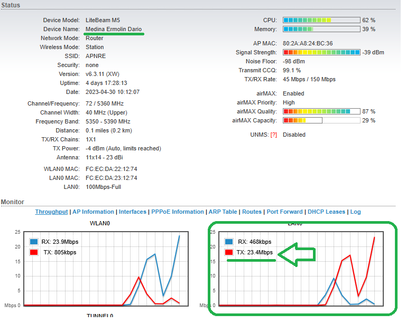Click the airMAX Quality bar
Screen dimensions: 406x324
tap(321, 111)
